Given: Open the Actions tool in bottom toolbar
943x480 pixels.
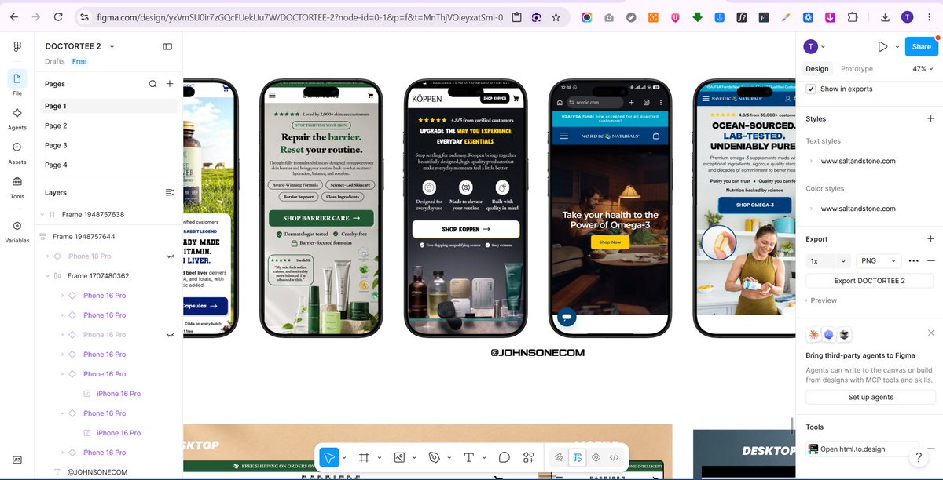Looking at the screenshot, I should point(529,457).
